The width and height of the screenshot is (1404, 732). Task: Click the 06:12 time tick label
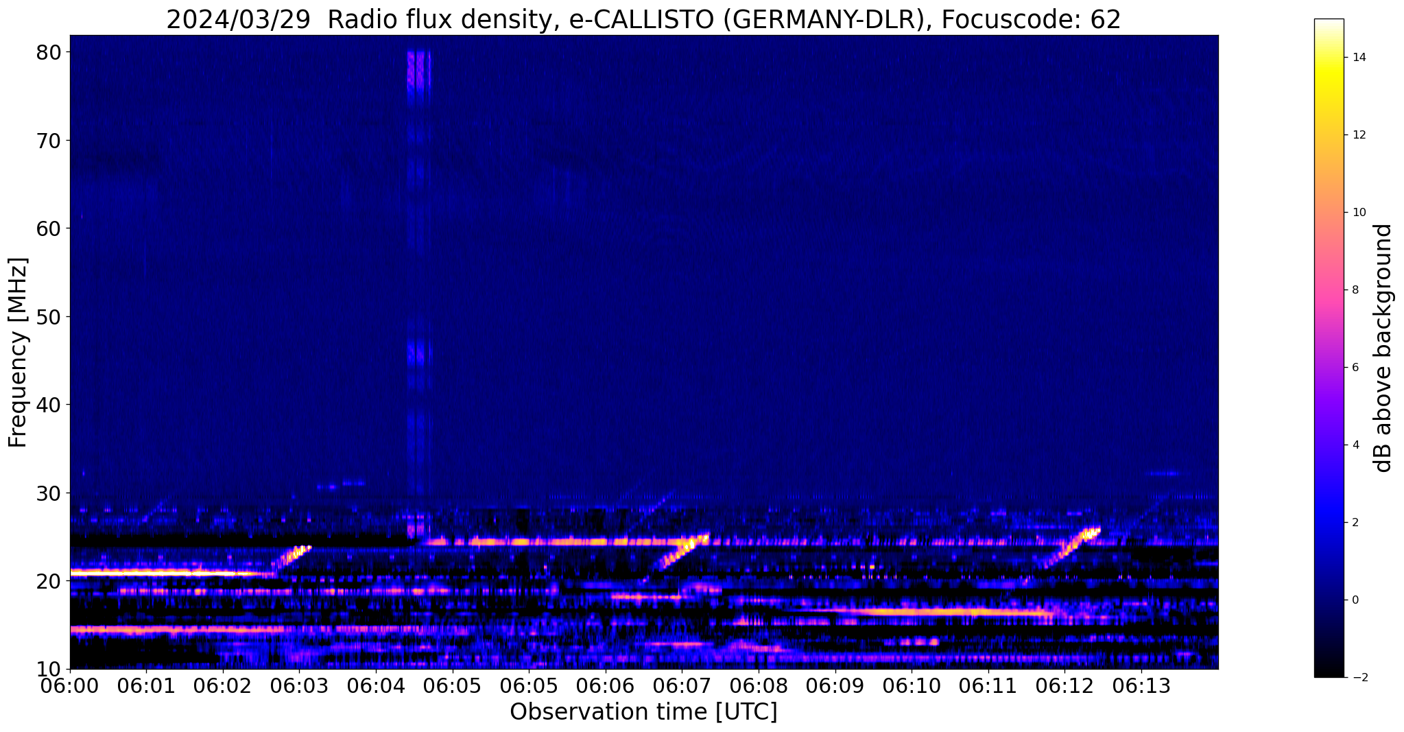click(x=1064, y=687)
